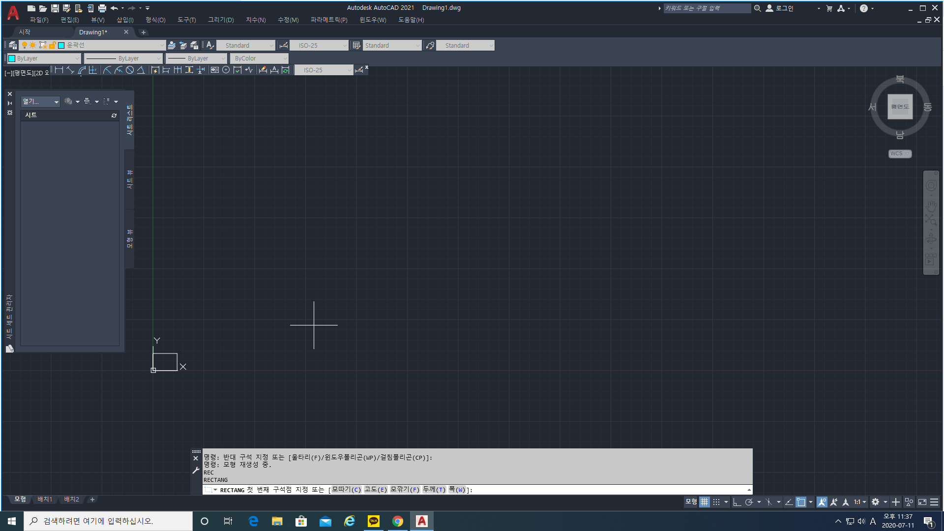
Task: Select the Linear dimension tool
Action: 59,70
